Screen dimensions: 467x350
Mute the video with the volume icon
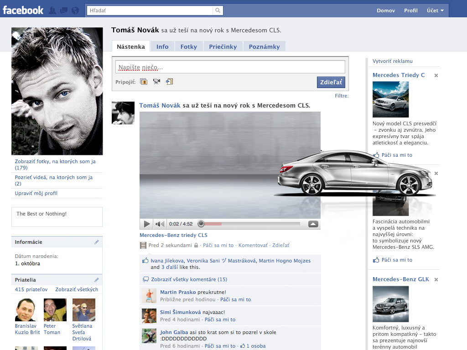tap(160, 224)
